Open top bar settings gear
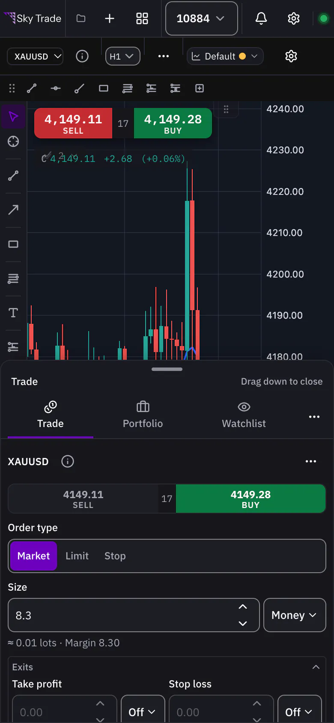This screenshot has height=723, width=334. click(294, 18)
